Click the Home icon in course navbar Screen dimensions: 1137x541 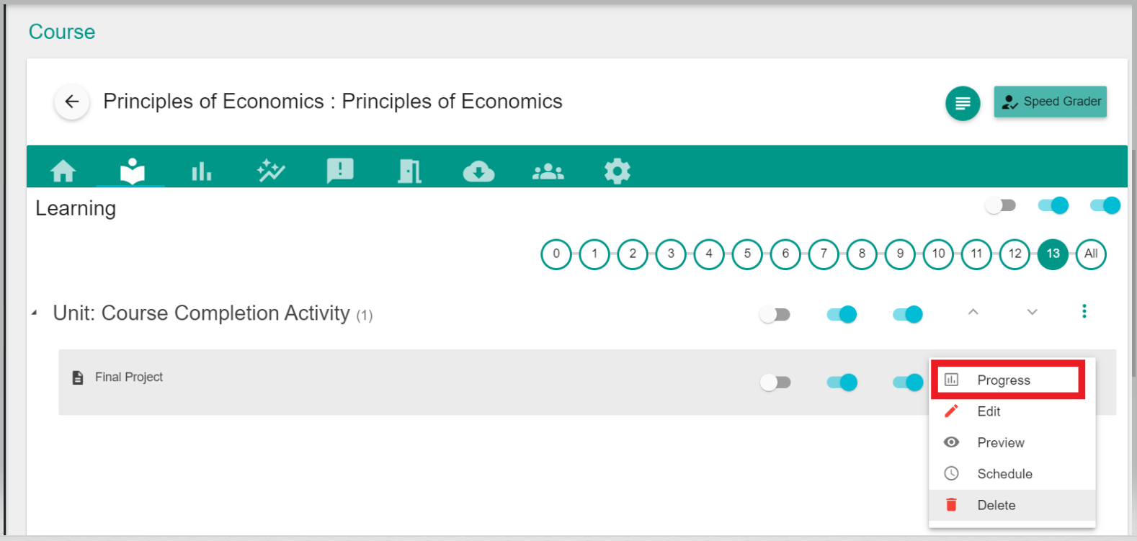63,171
